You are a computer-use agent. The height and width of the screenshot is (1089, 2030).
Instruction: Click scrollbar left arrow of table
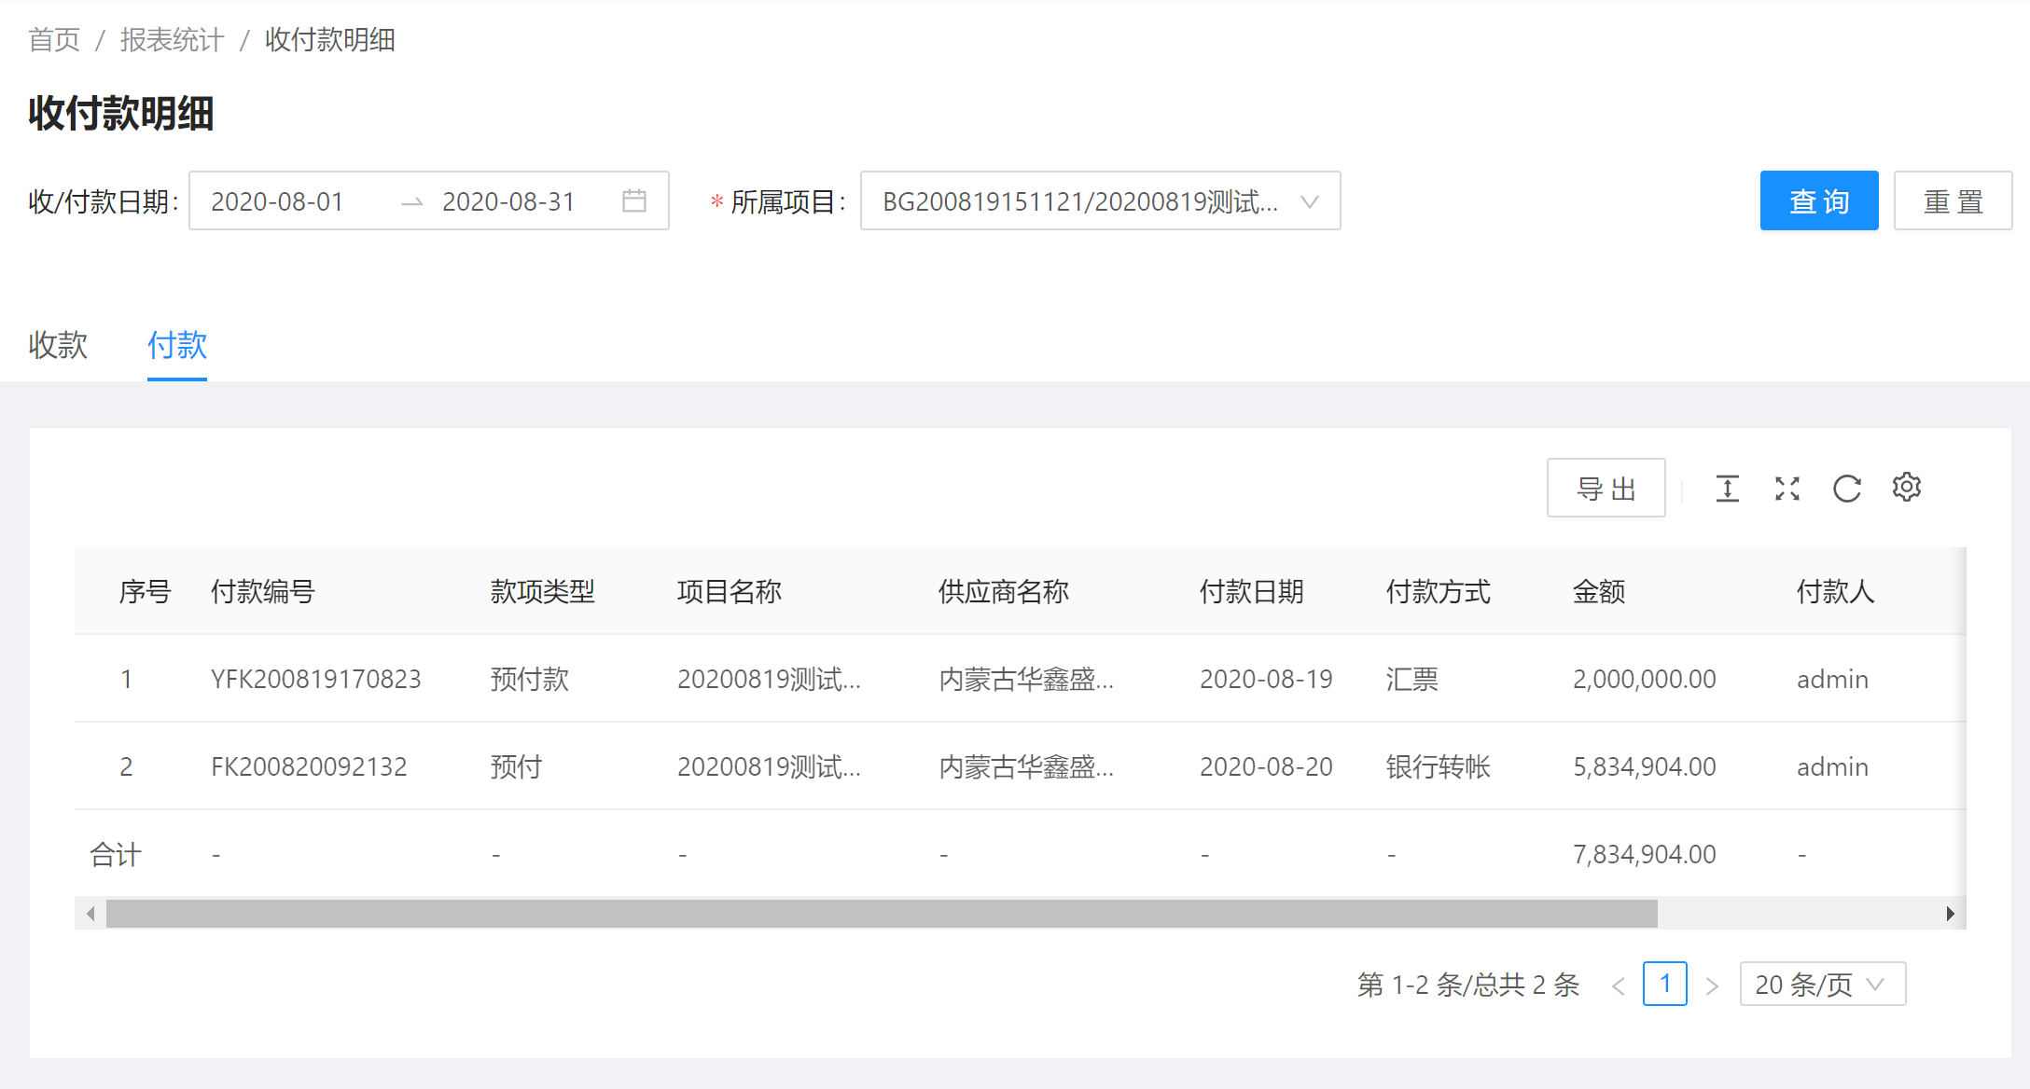coord(90,914)
